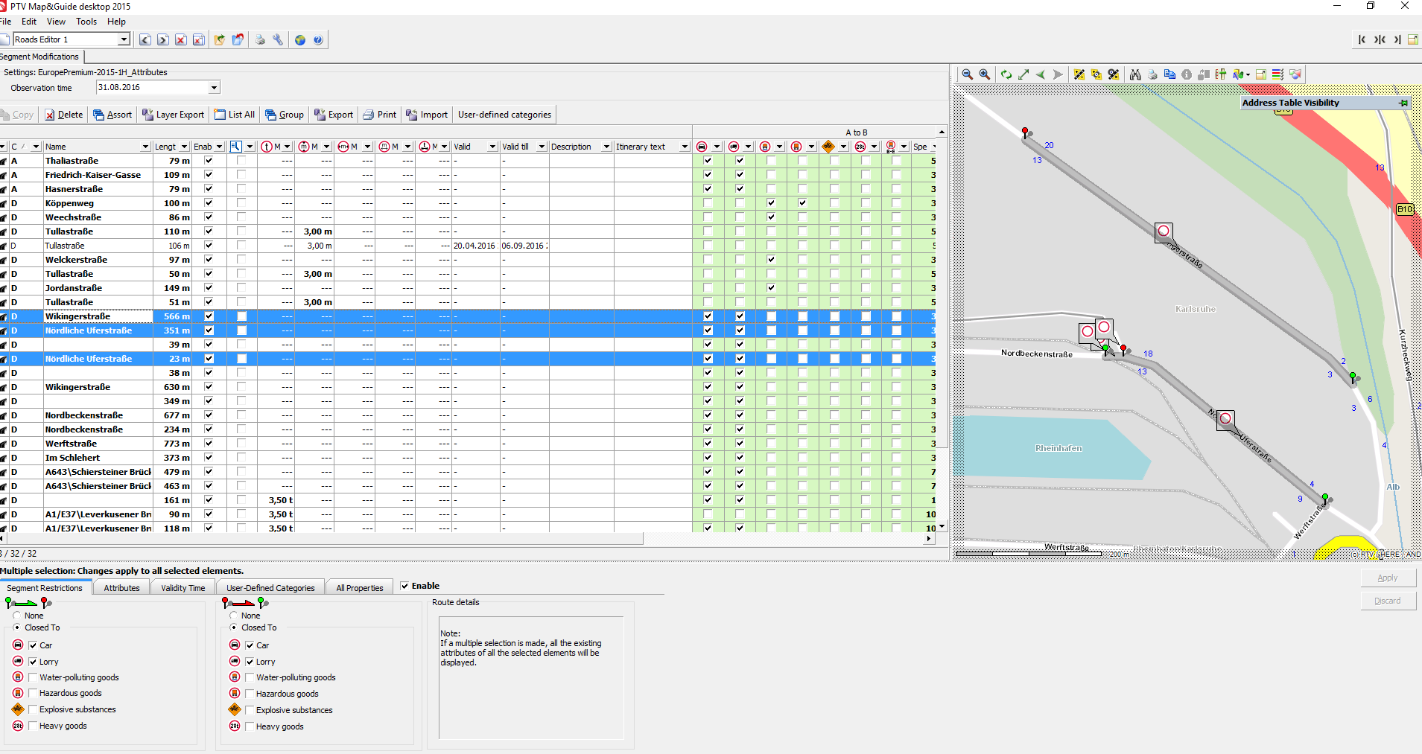
Task: Click the Layer Export button
Action: click(x=173, y=115)
